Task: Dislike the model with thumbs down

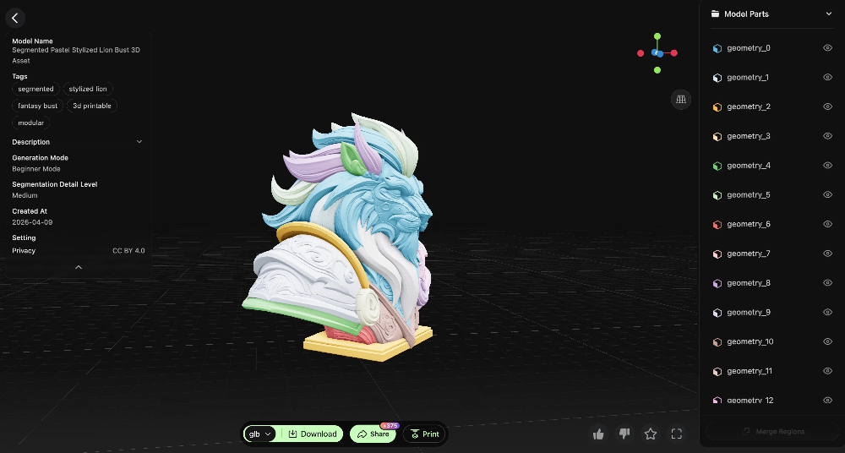Action: click(624, 434)
